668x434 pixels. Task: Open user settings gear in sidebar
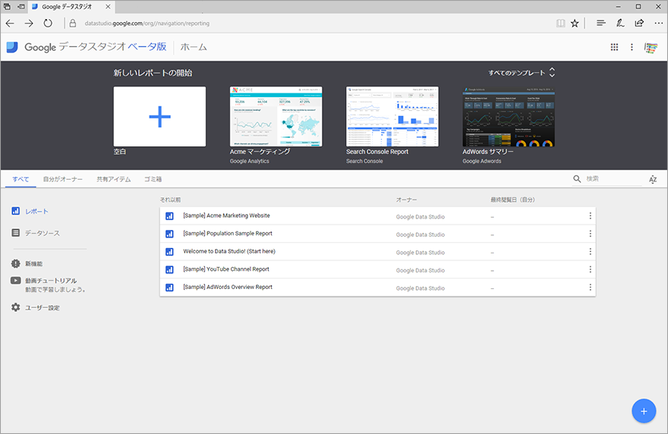click(16, 307)
